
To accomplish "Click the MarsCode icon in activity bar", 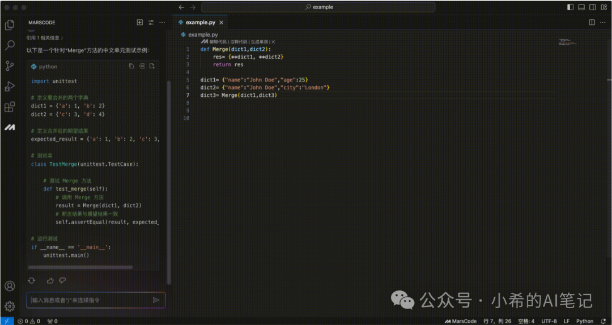I will click(10, 128).
